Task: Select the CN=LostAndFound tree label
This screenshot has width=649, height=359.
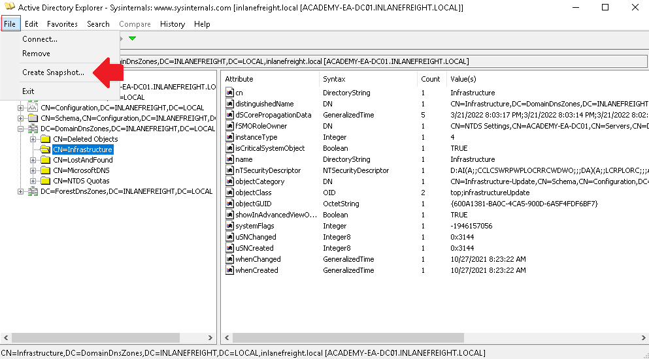Action: (83, 160)
